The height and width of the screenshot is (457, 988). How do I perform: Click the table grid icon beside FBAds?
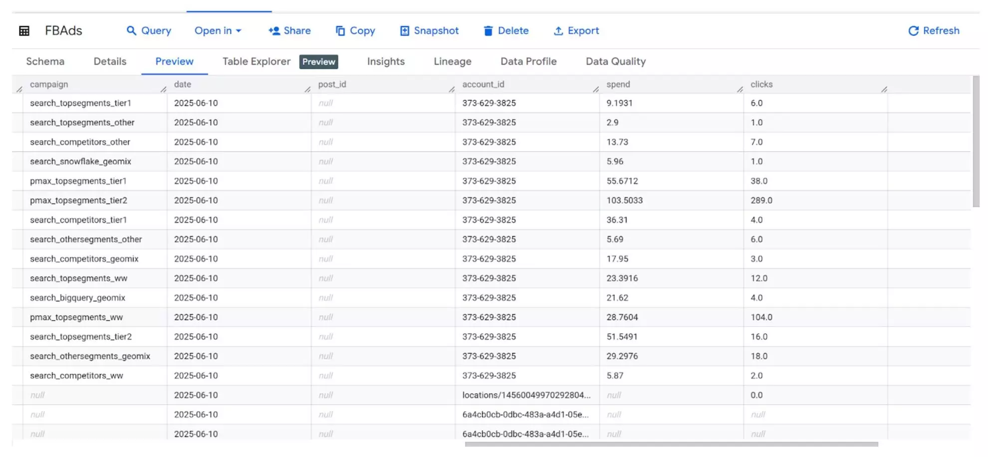[23, 30]
